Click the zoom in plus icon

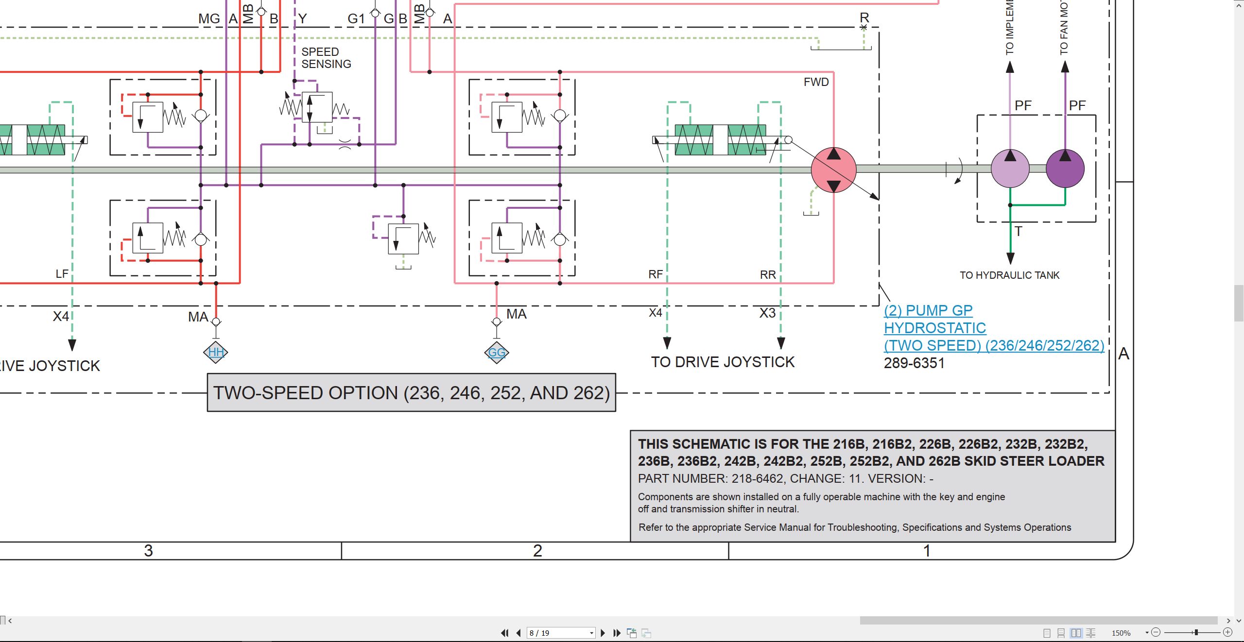tap(1228, 632)
